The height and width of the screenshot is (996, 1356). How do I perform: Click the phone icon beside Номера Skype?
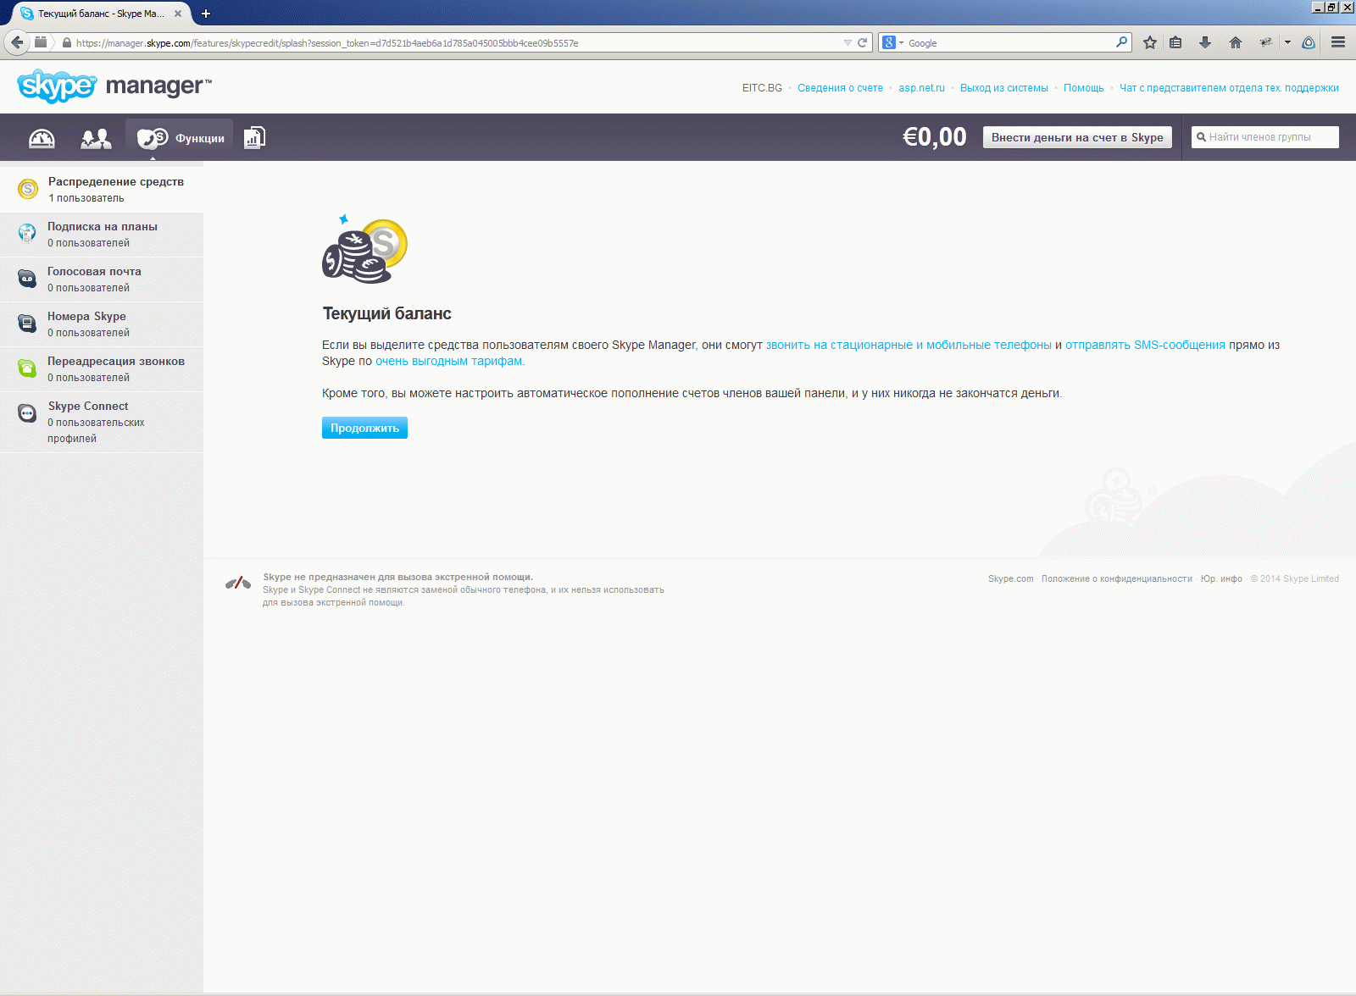[x=28, y=324]
